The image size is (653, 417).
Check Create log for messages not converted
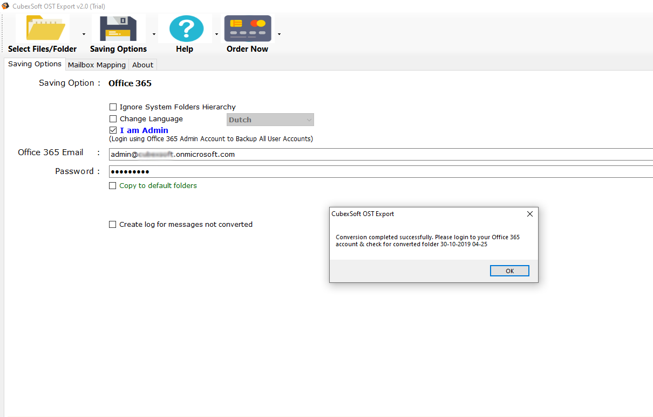point(113,225)
